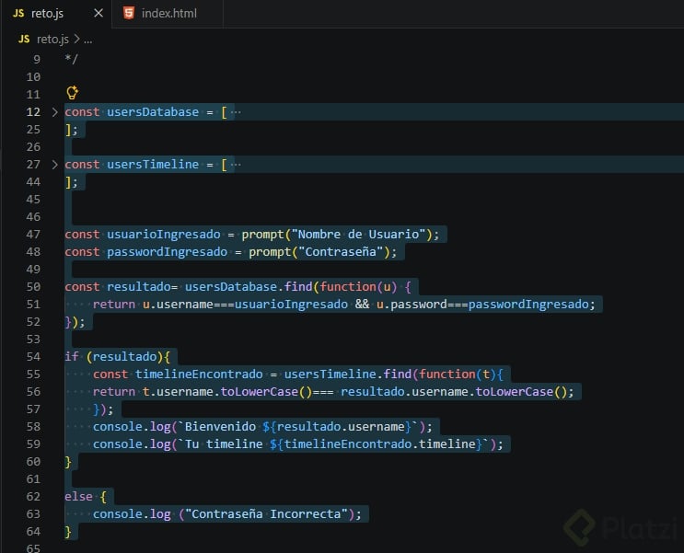684x553 pixels.
Task: Switch to the index.html tab
Action: point(168,13)
